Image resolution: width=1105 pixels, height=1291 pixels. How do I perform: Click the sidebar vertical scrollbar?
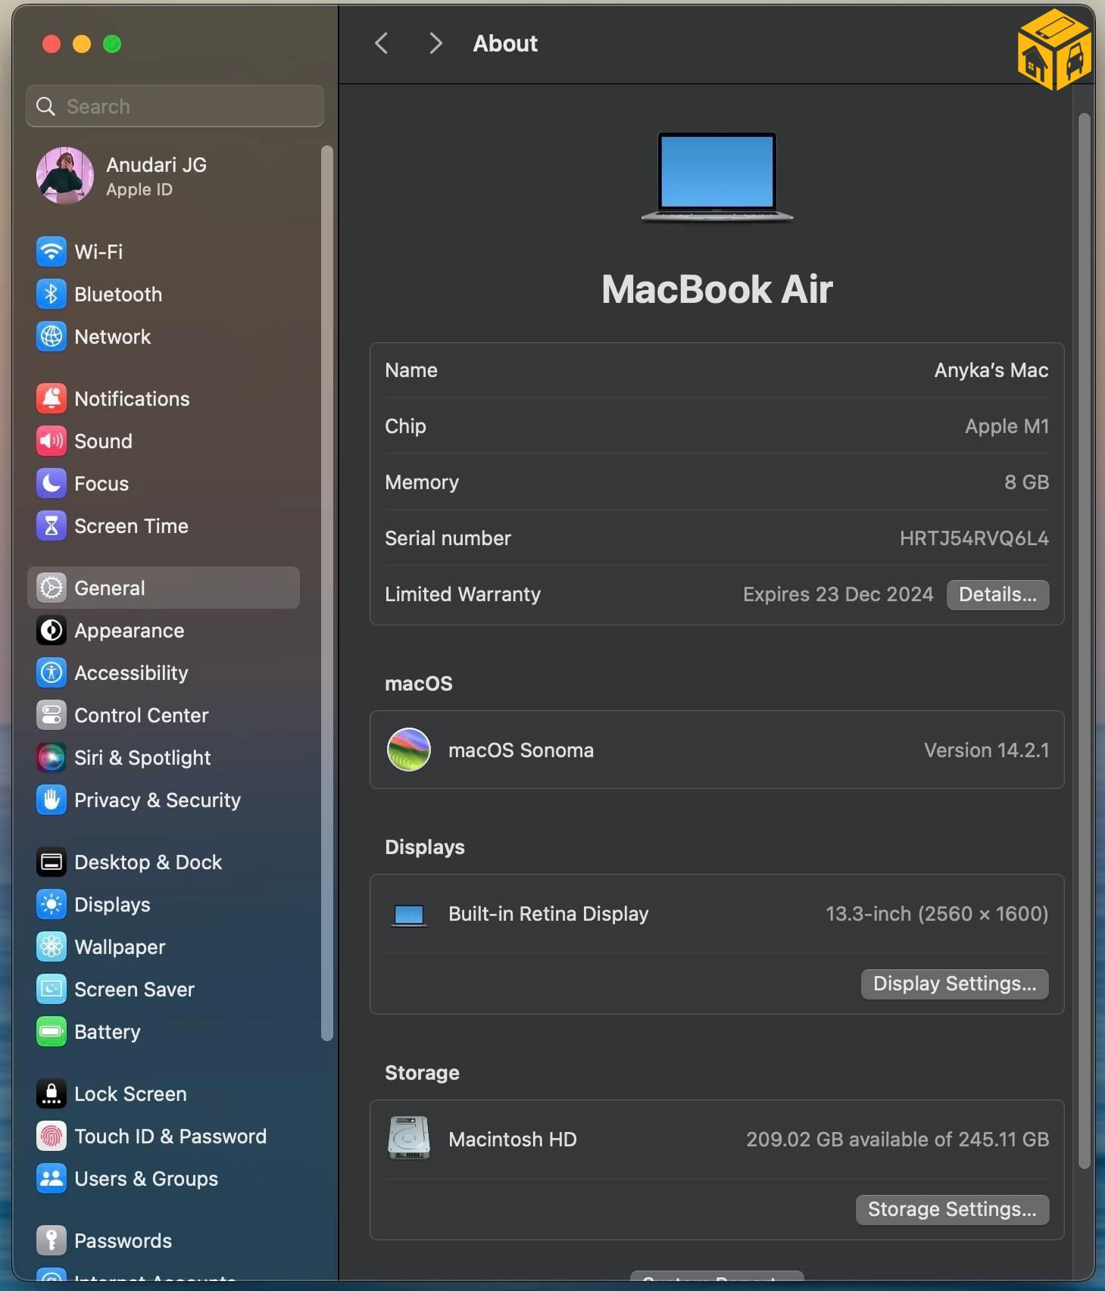click(327, 593)
